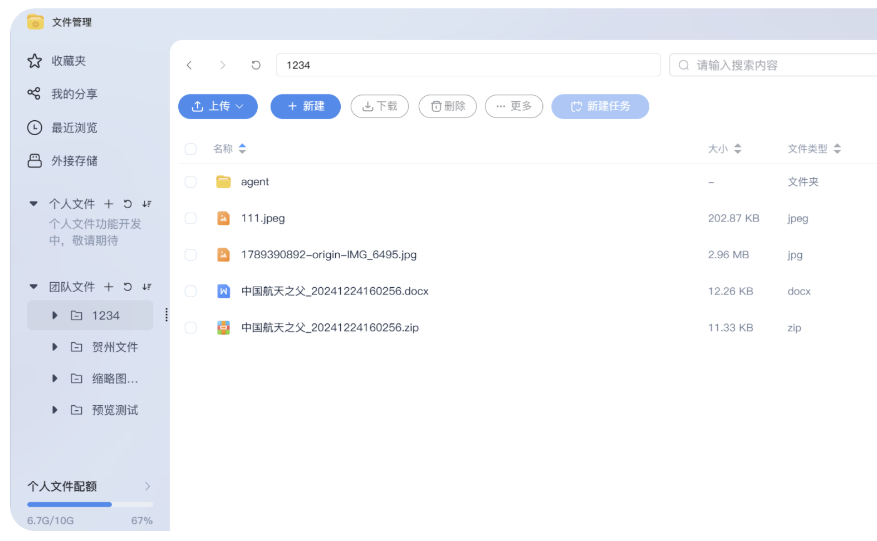Toggle the select-all checkbox in header
The image size is (877, 541).
(190, 149)
